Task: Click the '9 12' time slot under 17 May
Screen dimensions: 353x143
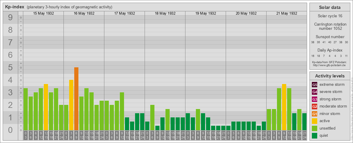Action: pos(122,135)
